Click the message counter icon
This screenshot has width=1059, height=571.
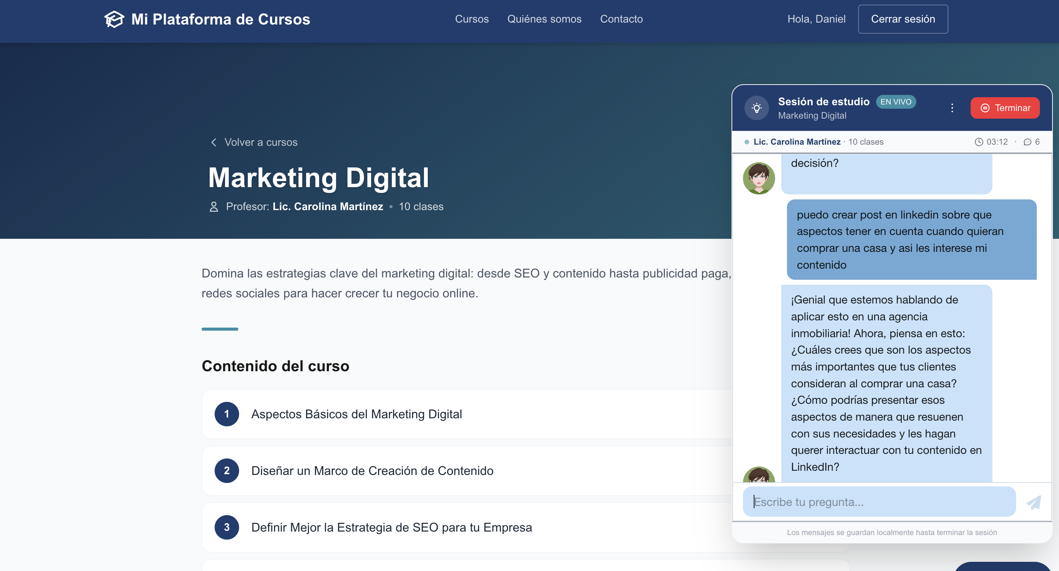(1028, 142)
